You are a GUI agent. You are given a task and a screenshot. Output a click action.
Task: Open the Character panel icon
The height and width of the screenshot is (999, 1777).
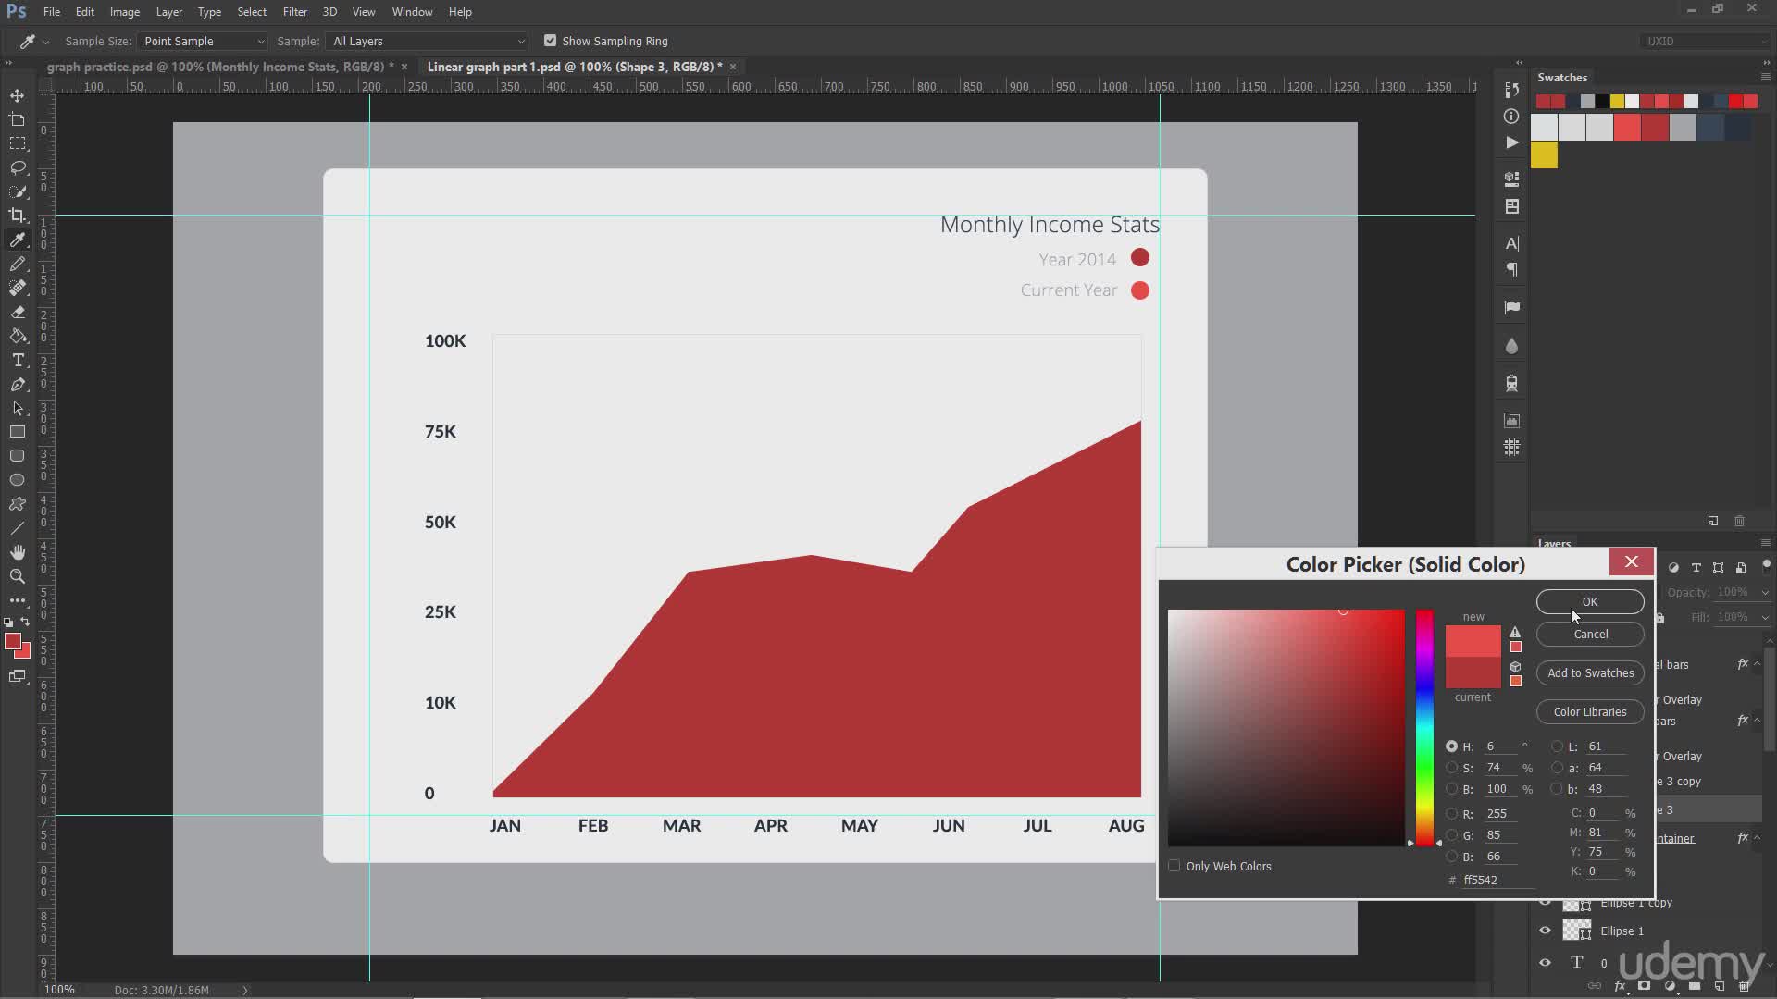pos(1511,243)
